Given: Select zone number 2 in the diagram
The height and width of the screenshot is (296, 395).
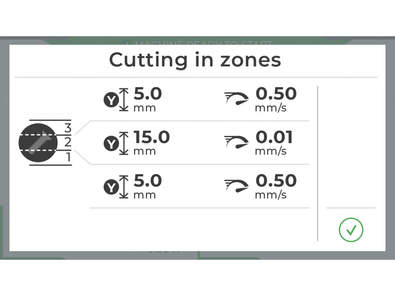Looking at the screenshot, I should click(68, 143).
